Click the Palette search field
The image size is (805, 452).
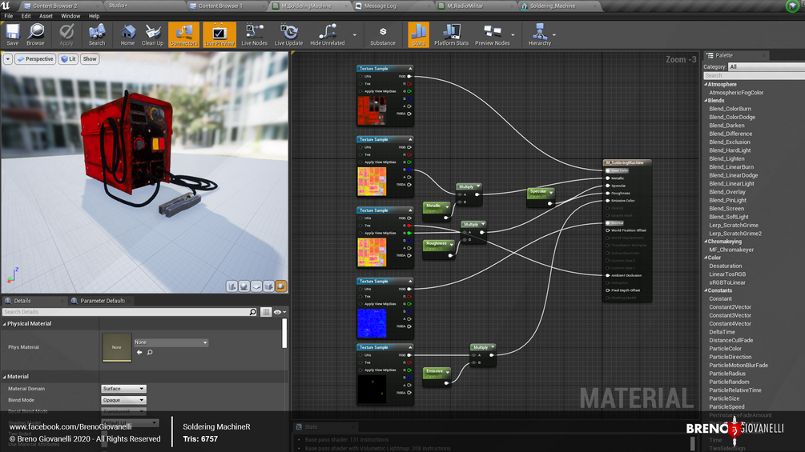pos(754,75)
